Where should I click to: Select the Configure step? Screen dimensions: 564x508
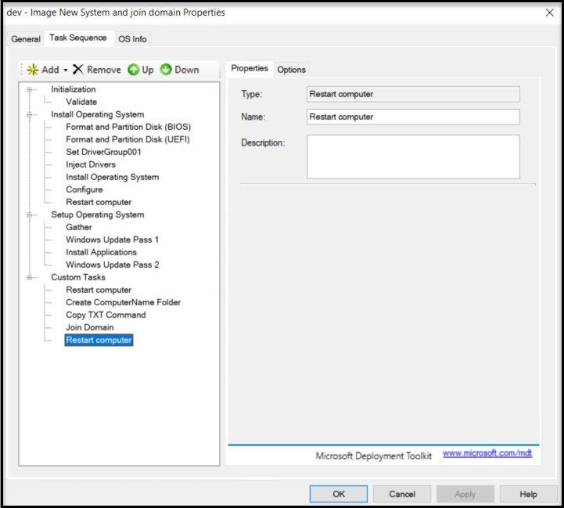pyautogui.click(x=84, y=189)
